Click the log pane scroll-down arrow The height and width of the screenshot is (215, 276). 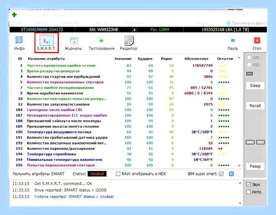pos(240,203)
